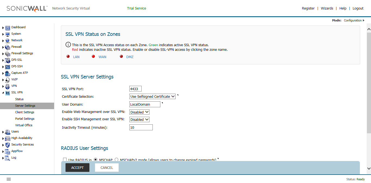Image resolution: width=371 pixels, height=183 pixels.
Task: Click the Log magnifier icon
Action: point(7,157)
